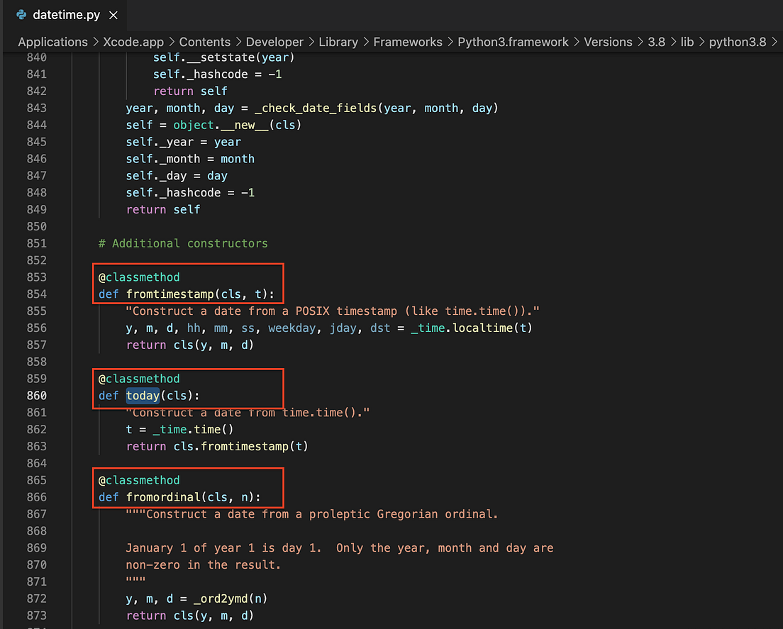Click the Developer breadcrumb item

pyautogui.click(x=274, y=42)
